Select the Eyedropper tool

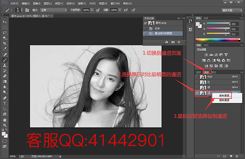4,49
